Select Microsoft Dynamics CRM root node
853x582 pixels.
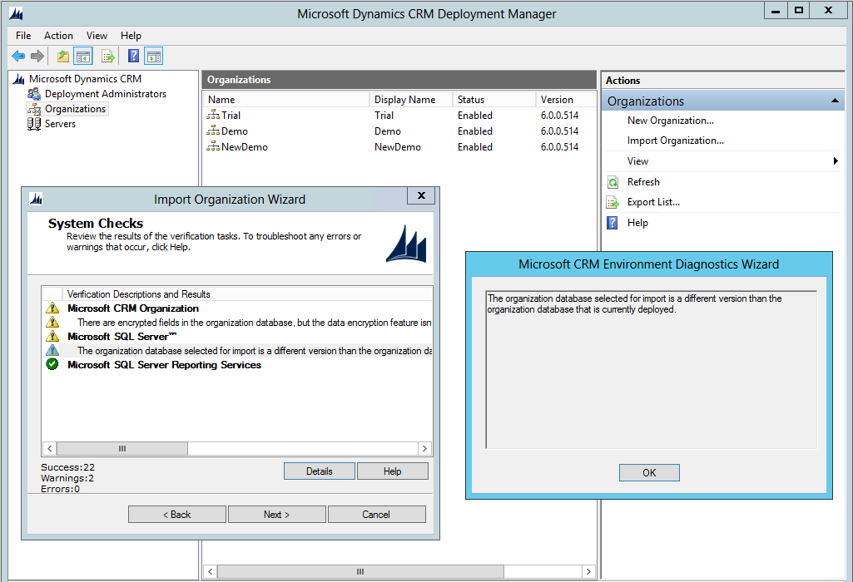point(86,79)
